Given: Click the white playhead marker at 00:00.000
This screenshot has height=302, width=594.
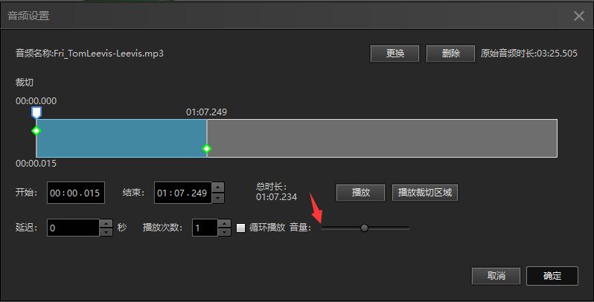Looking at the screenshot, I should pos(36,112).
